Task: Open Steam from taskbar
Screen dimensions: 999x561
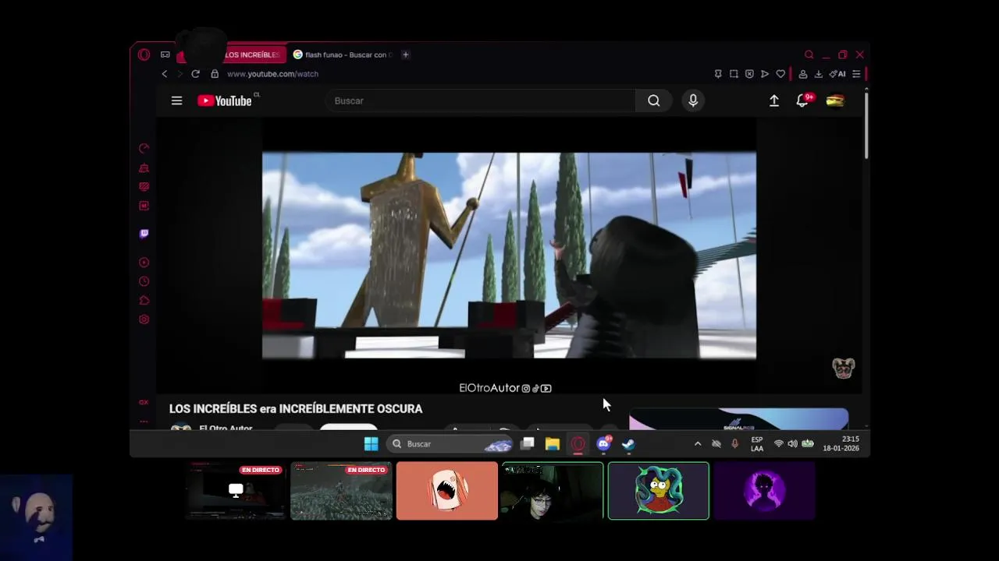Action: pos(628,443)
